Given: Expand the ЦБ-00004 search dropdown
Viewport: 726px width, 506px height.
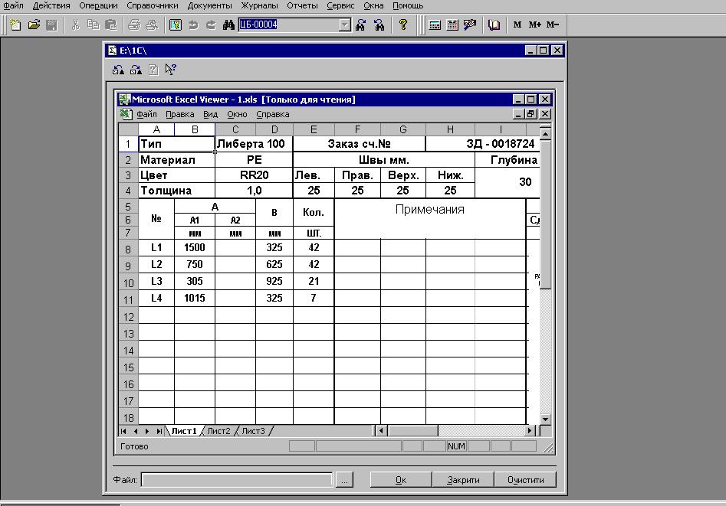Looking at the screenshot, I should (344, 24).
